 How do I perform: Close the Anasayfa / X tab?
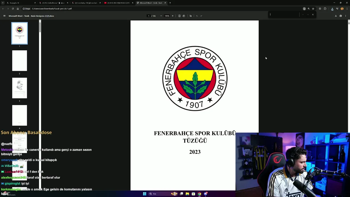(x=35, y=3)
